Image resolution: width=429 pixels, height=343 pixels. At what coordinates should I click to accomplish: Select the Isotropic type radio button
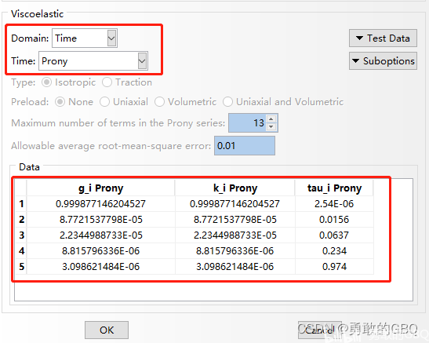coord(46,82)
